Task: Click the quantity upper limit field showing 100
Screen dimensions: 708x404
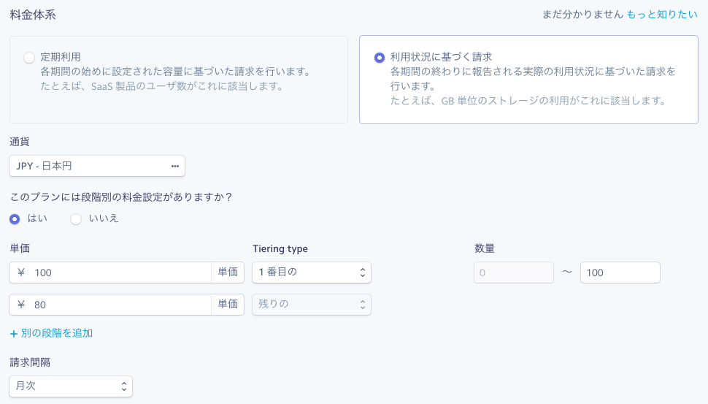Action: click(x=620, y=272)
